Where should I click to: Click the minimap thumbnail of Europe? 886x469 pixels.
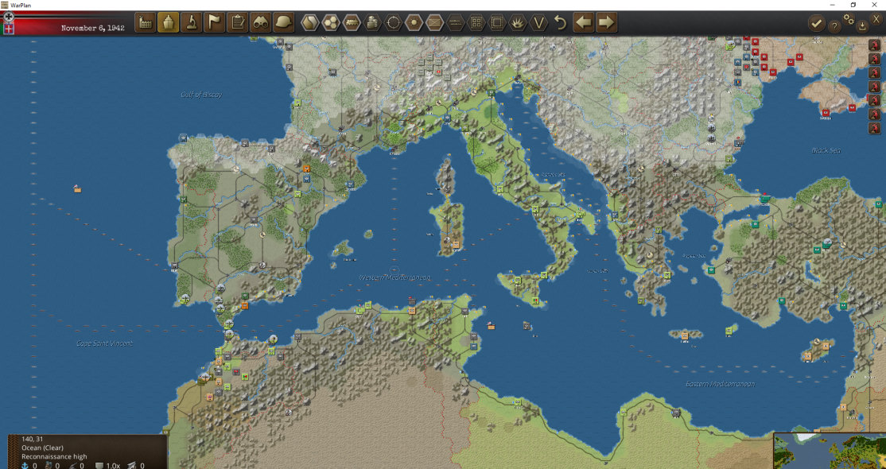[830, 451]
